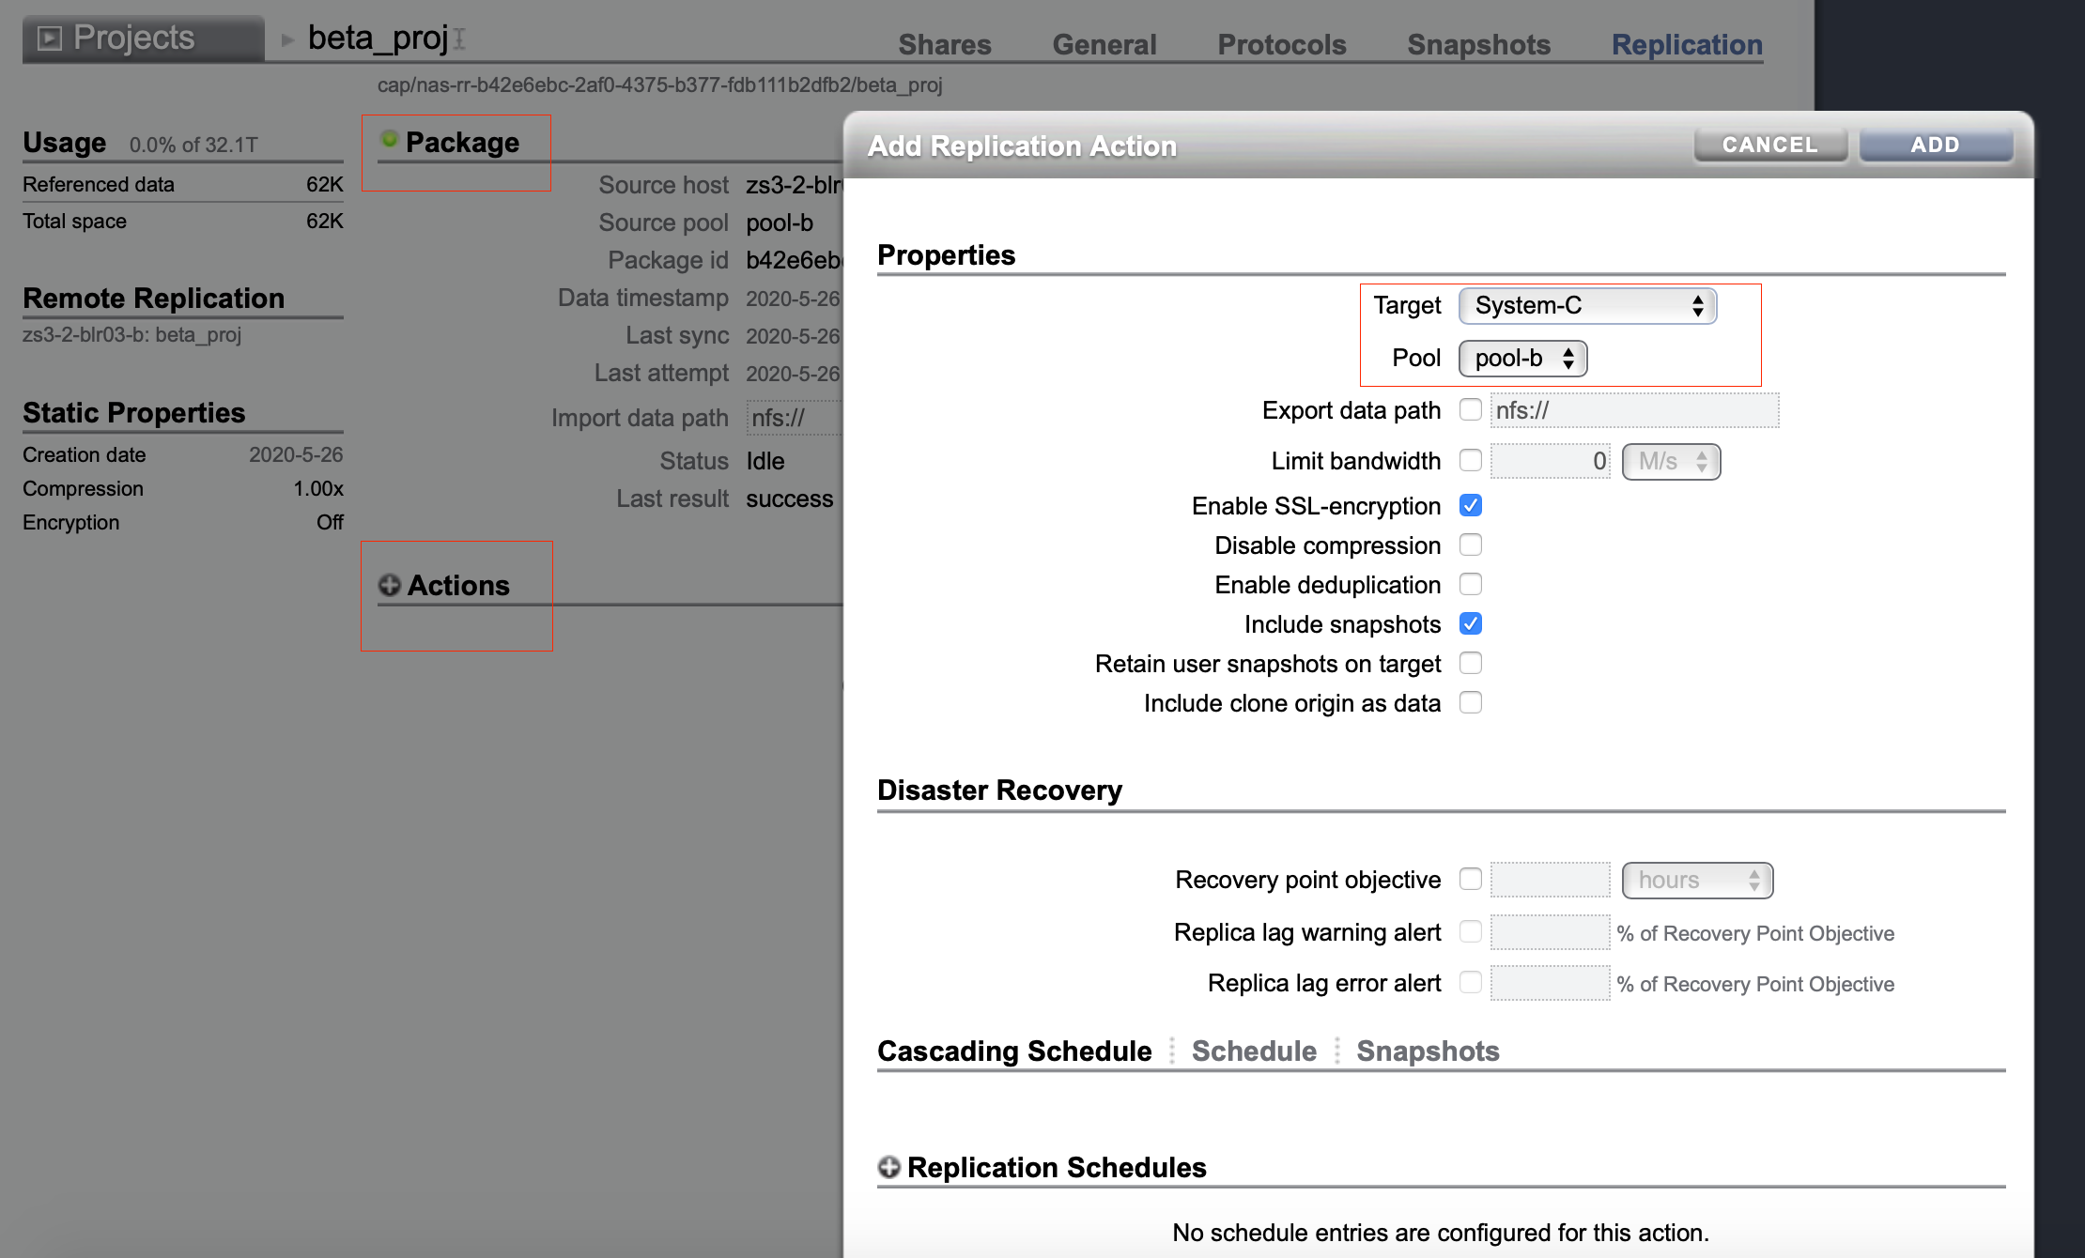Click the CANCEL button
Screen dimensions: 2085x1258
click(1769, 145)
